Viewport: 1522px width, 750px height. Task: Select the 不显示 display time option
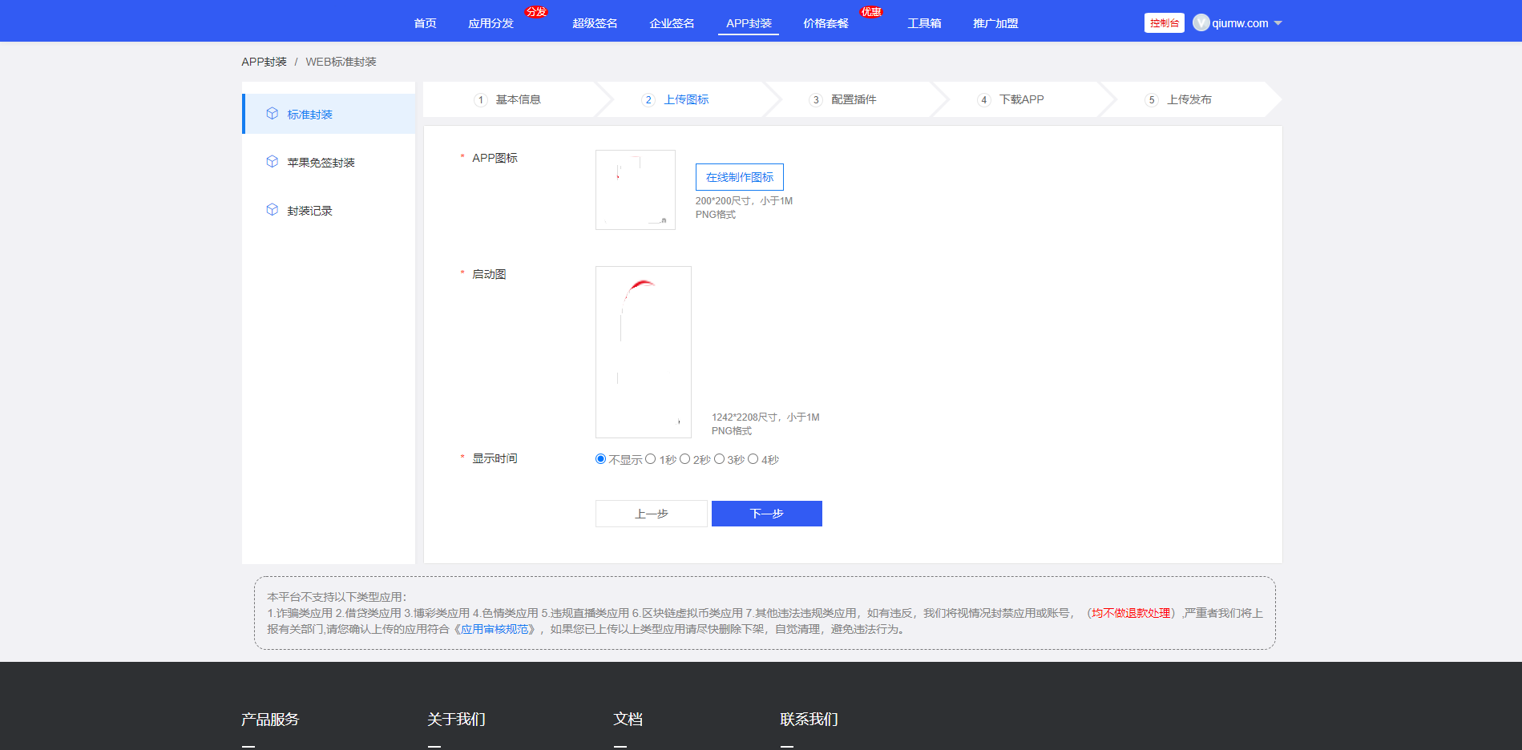point(601,459)
